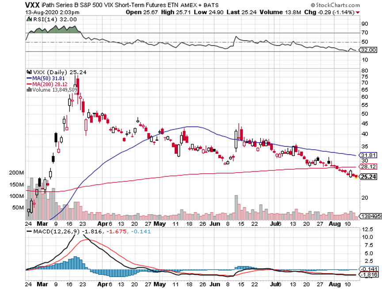Click the RSI(14) mountain icon in legend

point(28,19)
